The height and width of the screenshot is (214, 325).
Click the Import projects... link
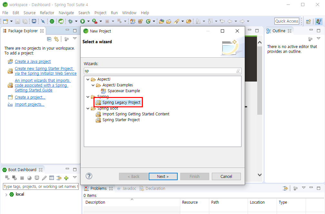pyautogui.click(x=29, y=104)
